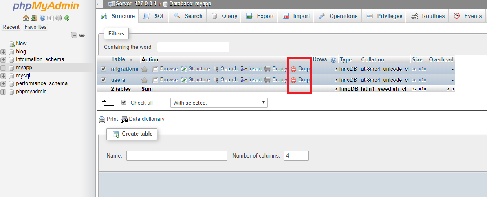Open the users table link
487x197 pixels.
click(118, 80)
